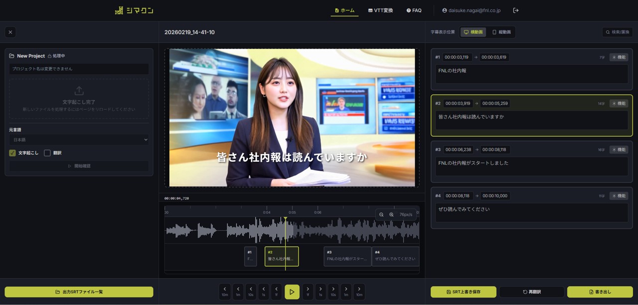Image resolution: width=638 pixels, height=305 pixels.
Task: Click SRT上書き保存 button
Action: [x=464, y=292]
